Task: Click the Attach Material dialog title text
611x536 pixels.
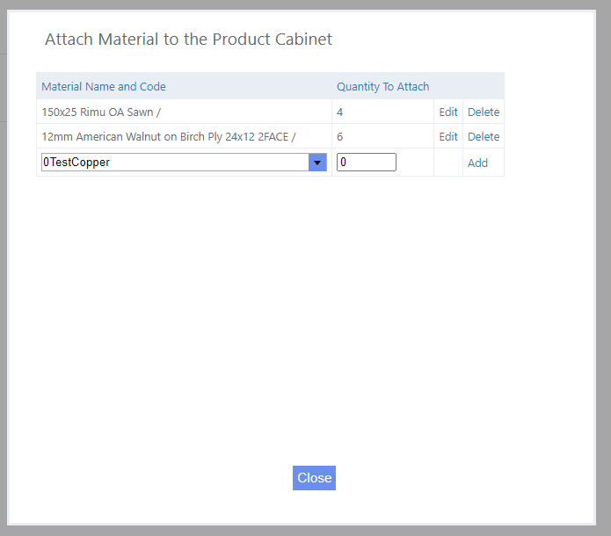Action: click(188, 40)
